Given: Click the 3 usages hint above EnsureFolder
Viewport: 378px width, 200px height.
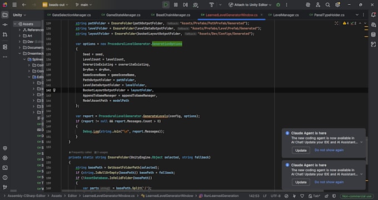Looking at the screenshot, I should click(101, 152).
